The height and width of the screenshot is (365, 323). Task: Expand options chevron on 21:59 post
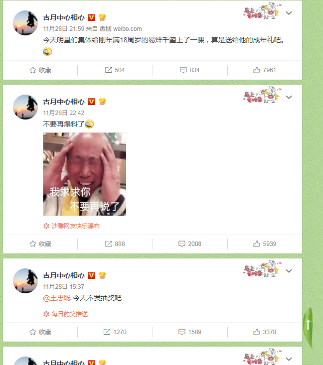click(x=289, y=13)
